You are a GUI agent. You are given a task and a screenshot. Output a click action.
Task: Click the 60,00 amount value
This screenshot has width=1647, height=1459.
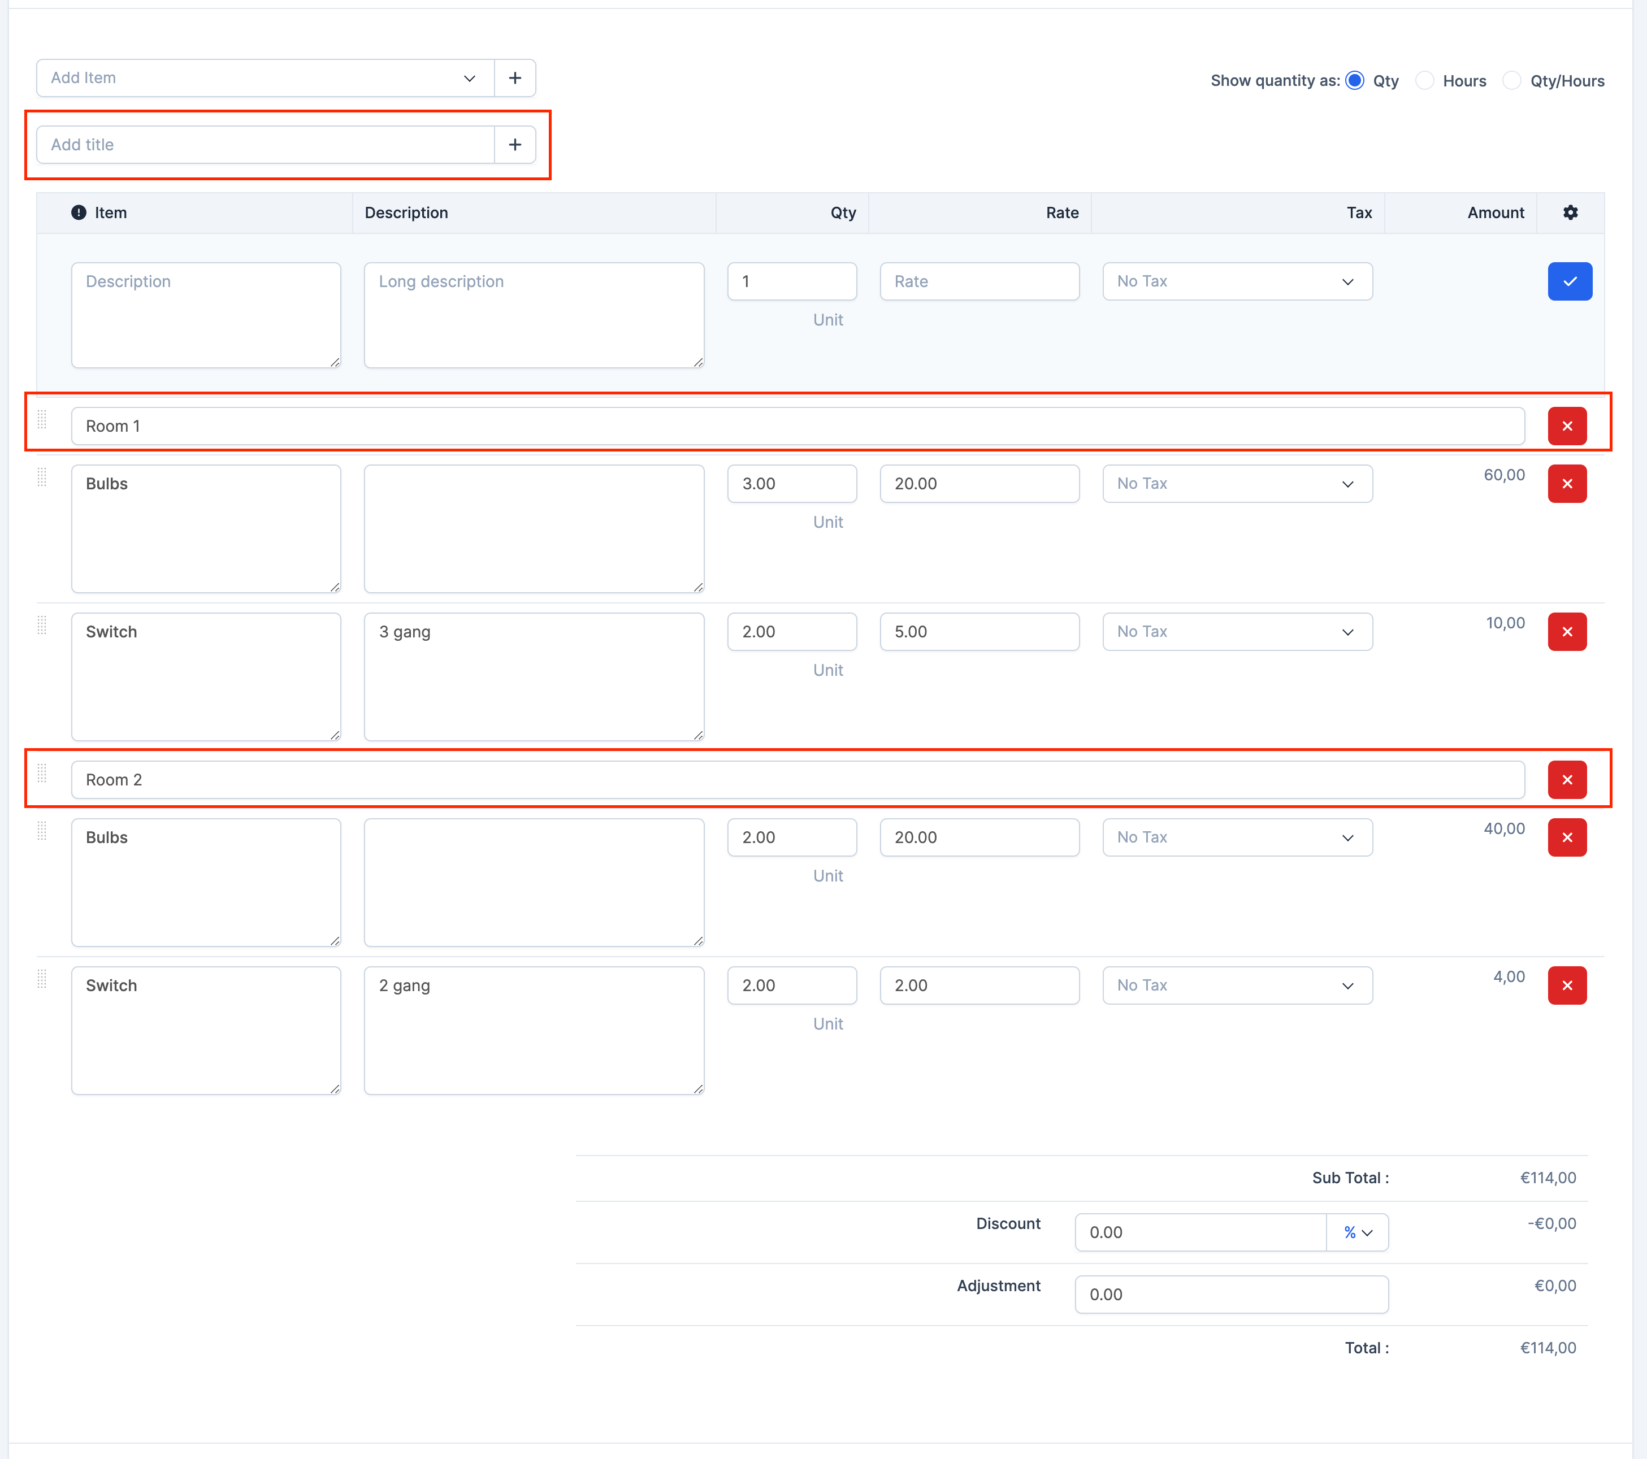click(x=1505, y=475)
